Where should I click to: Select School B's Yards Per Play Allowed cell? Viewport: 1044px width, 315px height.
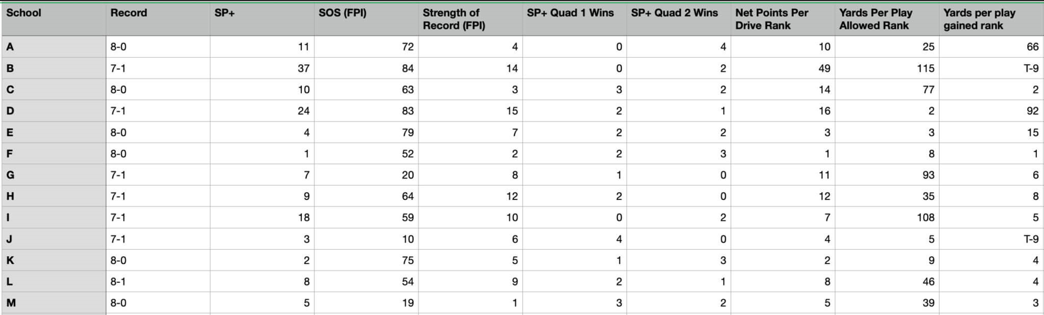[x=887, y=68]
